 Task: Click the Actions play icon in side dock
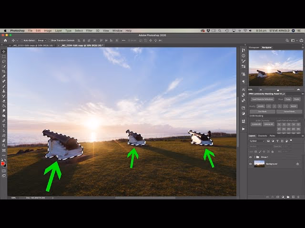pos(244,129)
